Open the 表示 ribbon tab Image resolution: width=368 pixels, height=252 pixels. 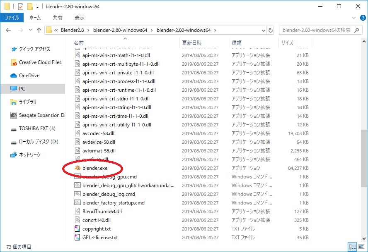point(80,17)
